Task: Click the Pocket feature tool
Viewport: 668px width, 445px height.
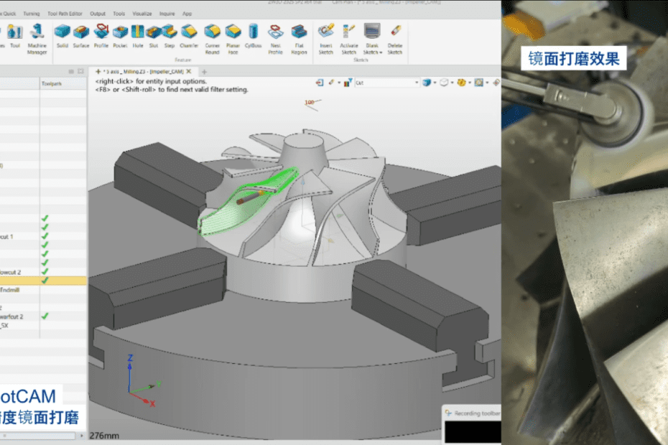Action: click(120, 32)
